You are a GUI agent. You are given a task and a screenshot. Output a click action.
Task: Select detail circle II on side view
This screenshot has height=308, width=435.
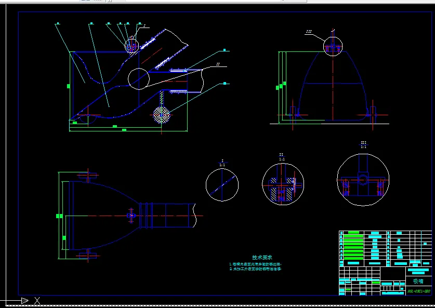point(139,79)
